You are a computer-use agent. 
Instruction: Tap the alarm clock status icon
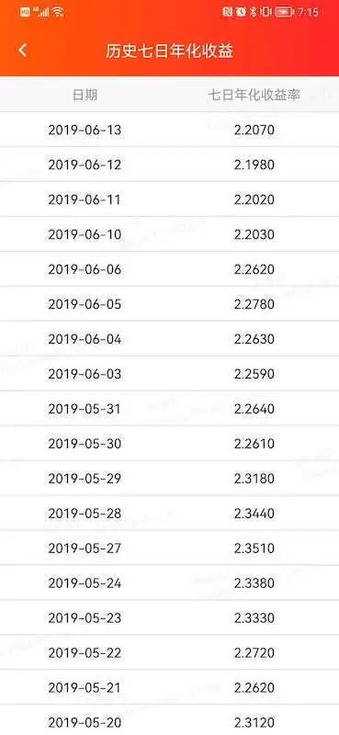(241, 12)
